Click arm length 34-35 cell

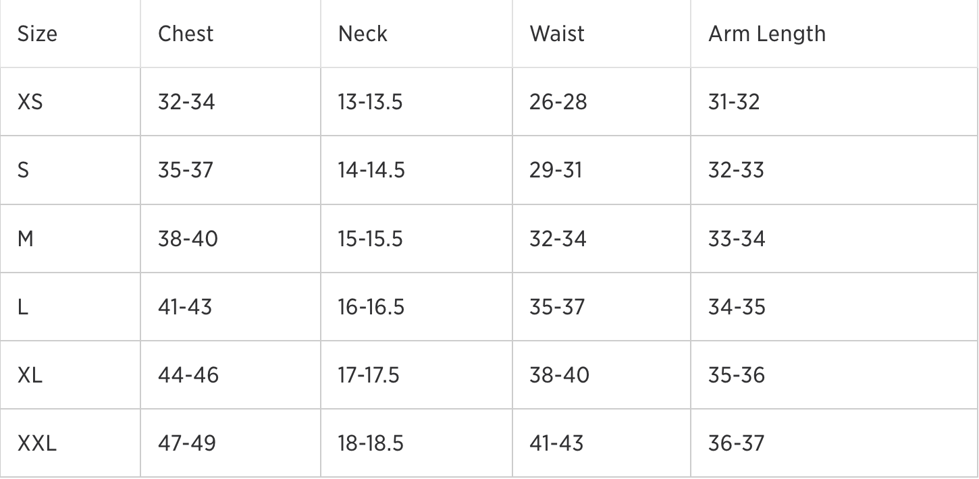pyautogui.click(x=737, y=307)
